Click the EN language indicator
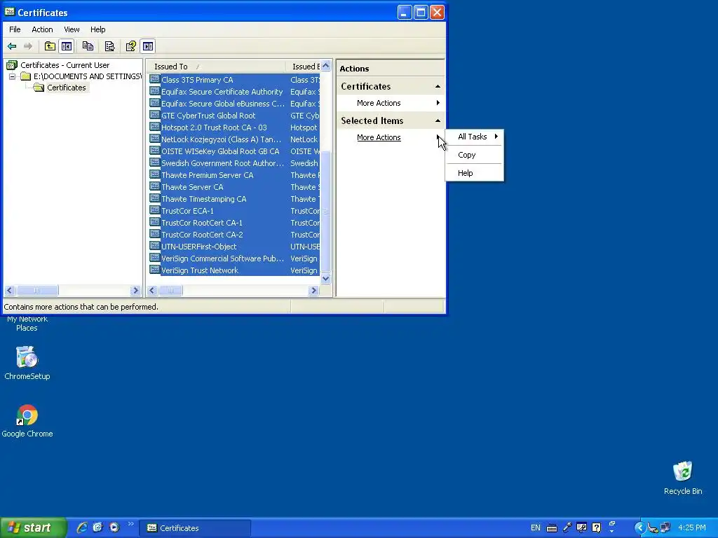Viewport: 718px width, 538px height. [x=535, y=528]
